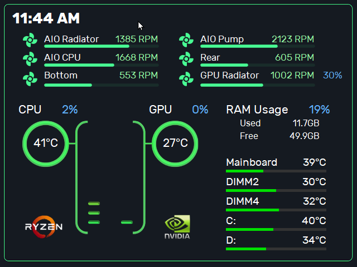
Task: Click the GPU Radiator speed bar
Action: pos(258,85)
